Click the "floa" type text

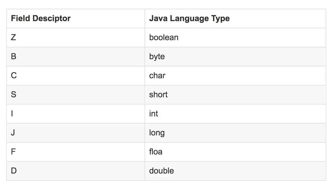(x=156, y=152)
